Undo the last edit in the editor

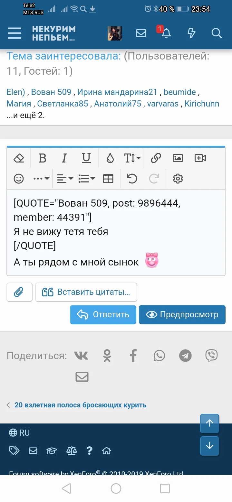tap(132, 178)
